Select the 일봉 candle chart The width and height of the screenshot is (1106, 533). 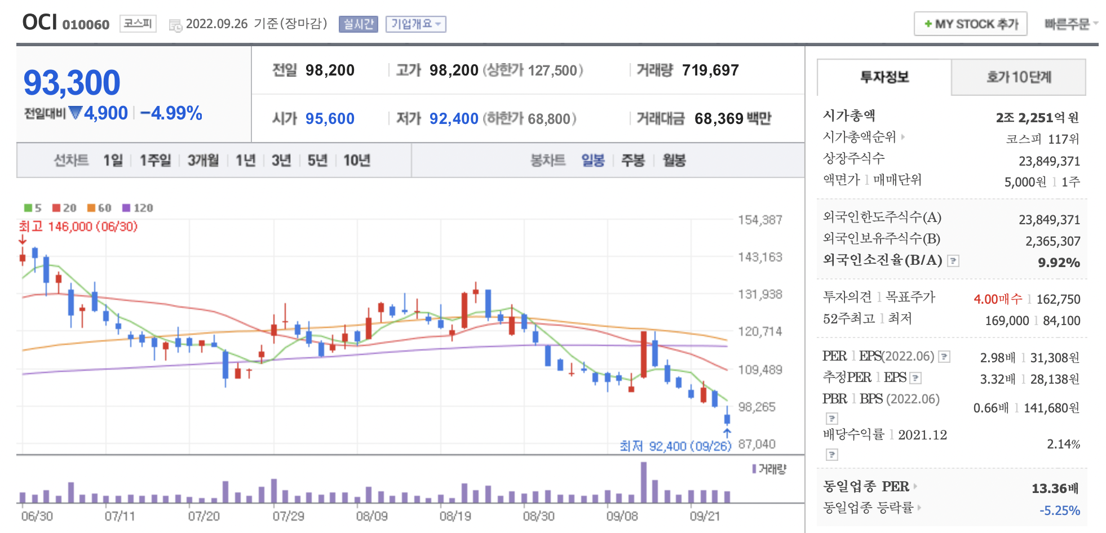[x=593, y=161]
